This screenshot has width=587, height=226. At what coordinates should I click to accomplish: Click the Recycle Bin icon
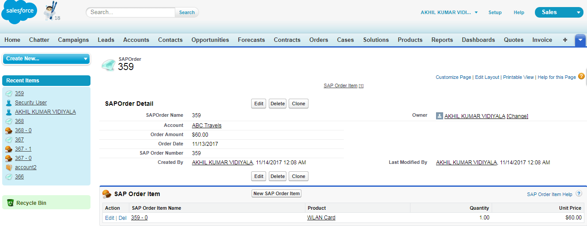10,203
